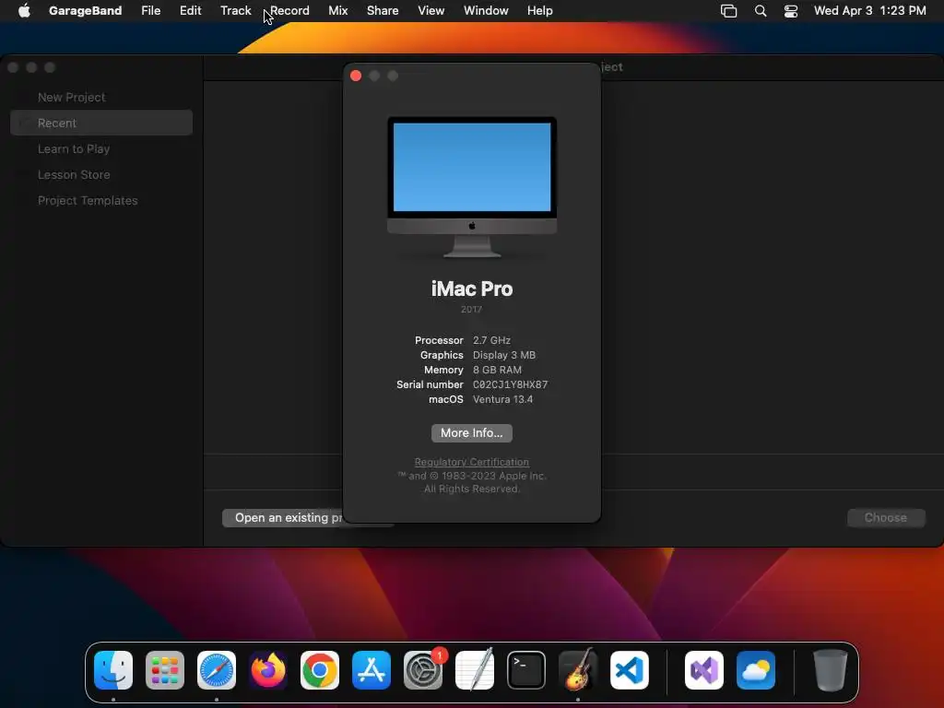Select Recent in GarageBand sidebar
This screenshot has width=944, height=708.
click(x=101, y=123)
